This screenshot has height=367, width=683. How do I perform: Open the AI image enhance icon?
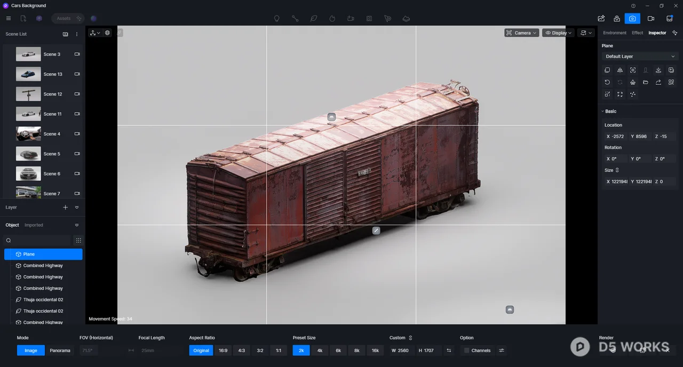pos(601,18)
